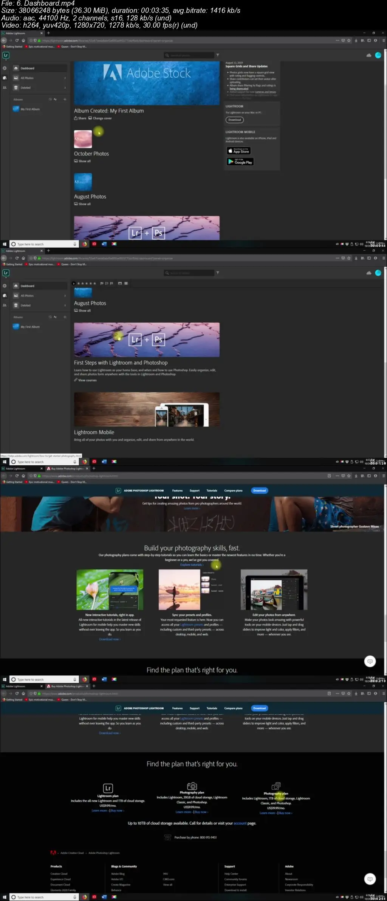Click the Lr + Ps banner in second frame
Viewport: 387px width, 901px height.
(x=147, y=340)
